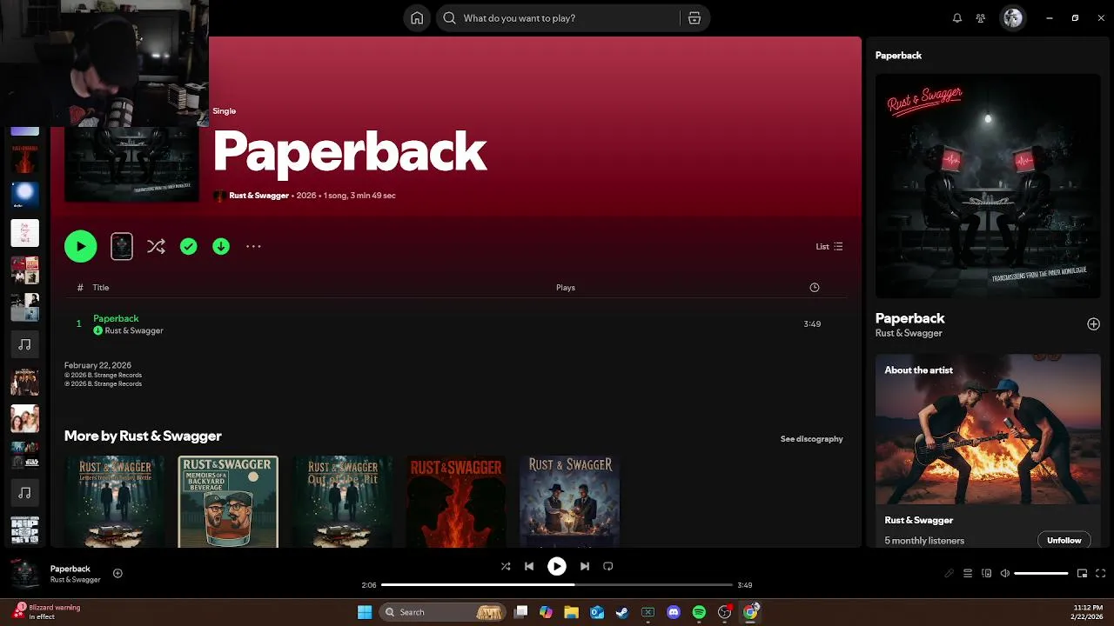Play the Paperback single with green button

(80, 247)
